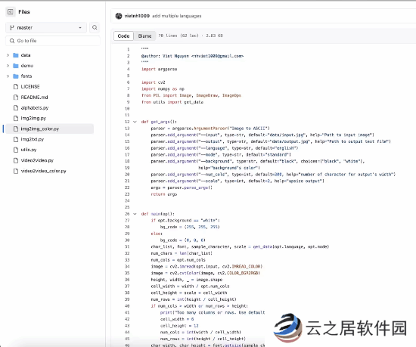Click the LICENSE file icon

click(16, 87)
